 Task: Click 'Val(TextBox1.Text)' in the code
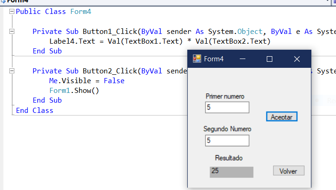[x=145, y=41]
